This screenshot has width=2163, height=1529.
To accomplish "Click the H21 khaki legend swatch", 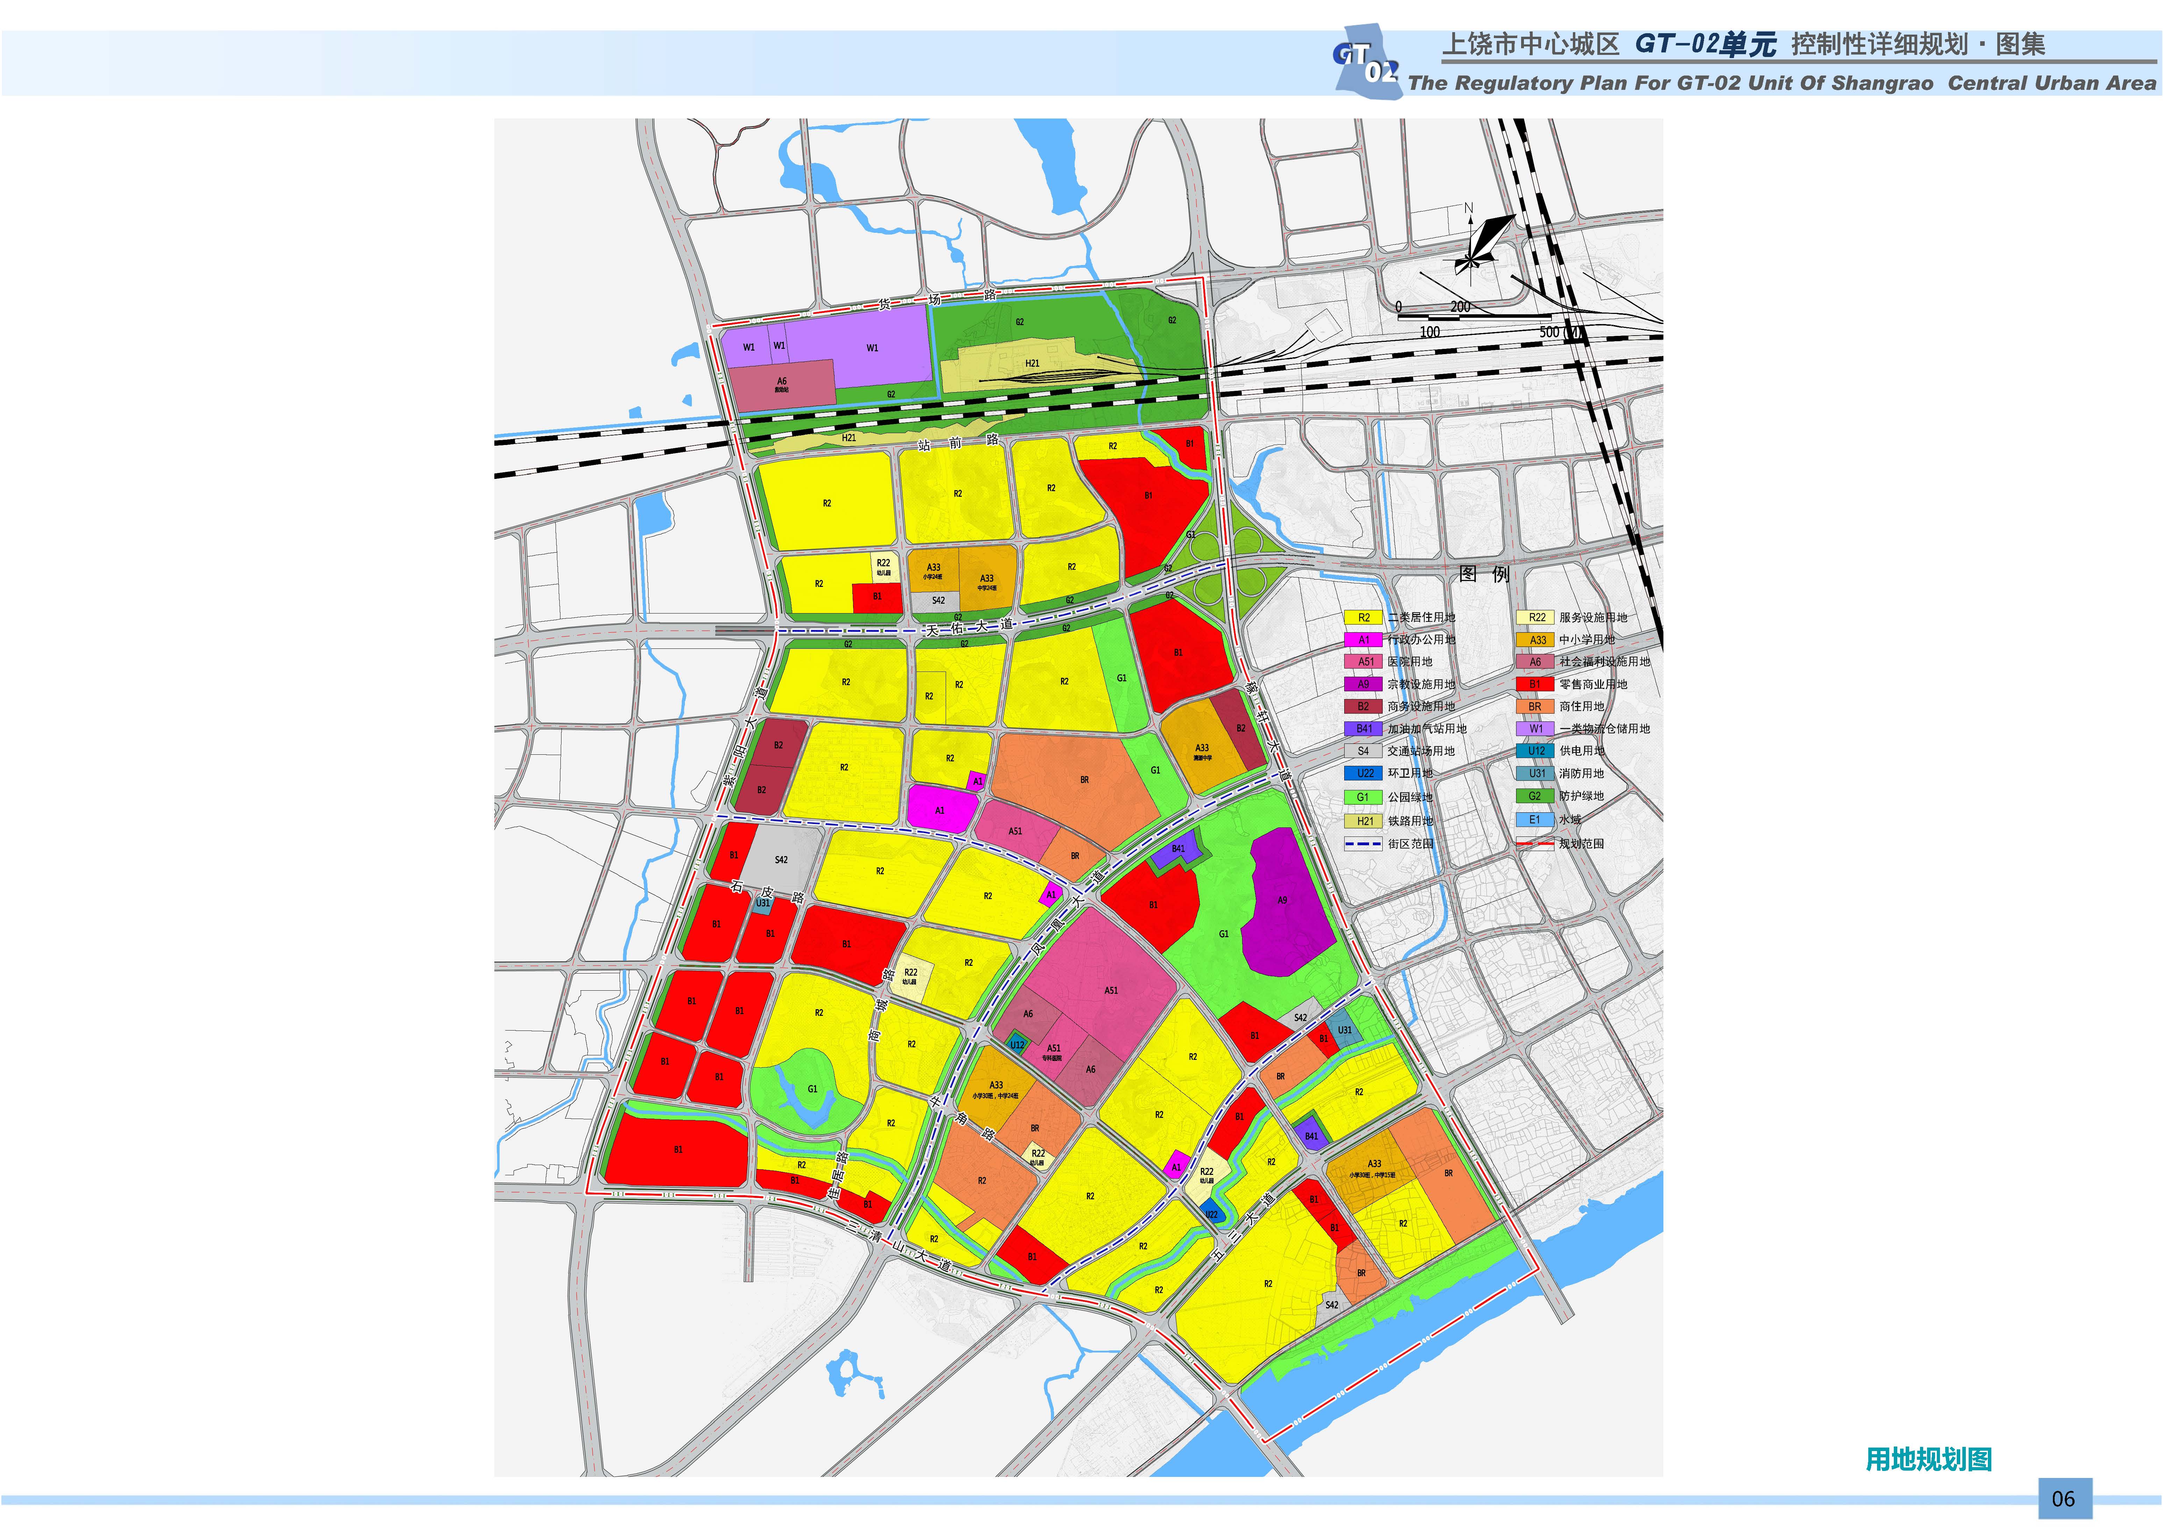I will coord(1363,821).
